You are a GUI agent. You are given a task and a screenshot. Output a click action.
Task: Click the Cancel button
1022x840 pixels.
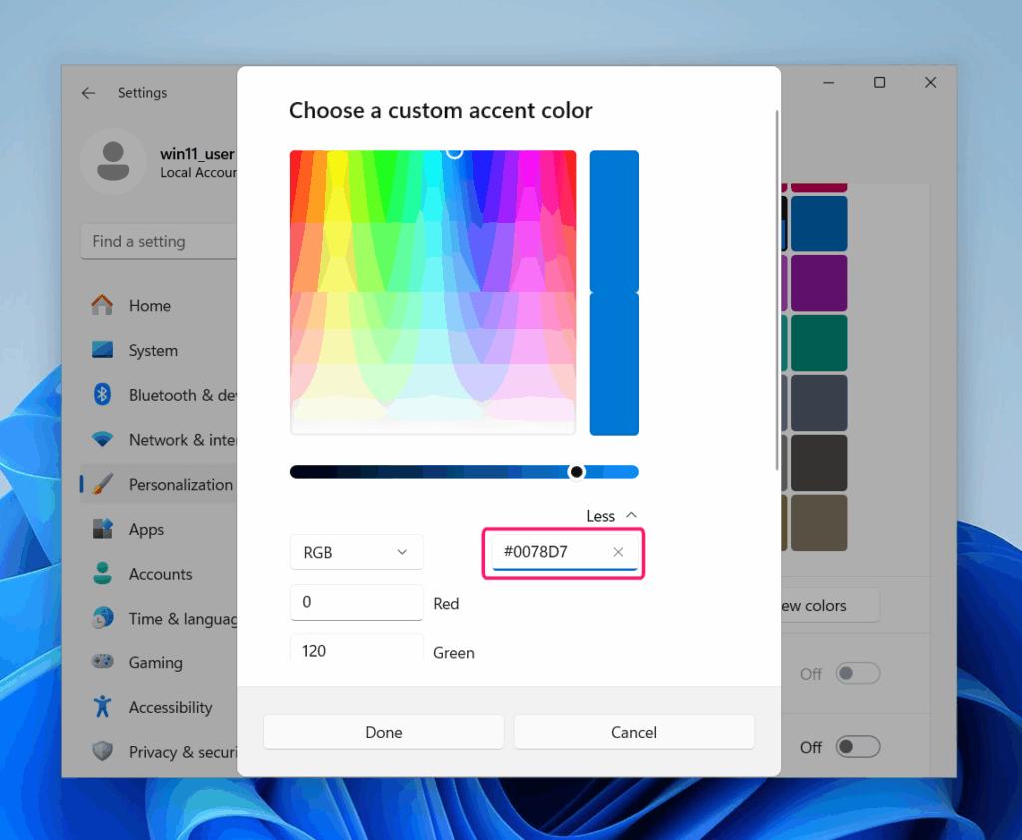(x=634, y=732)
